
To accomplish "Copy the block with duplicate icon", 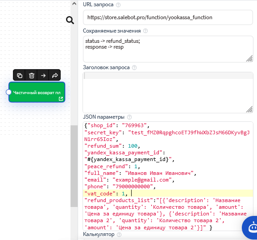I will (20, 75).
